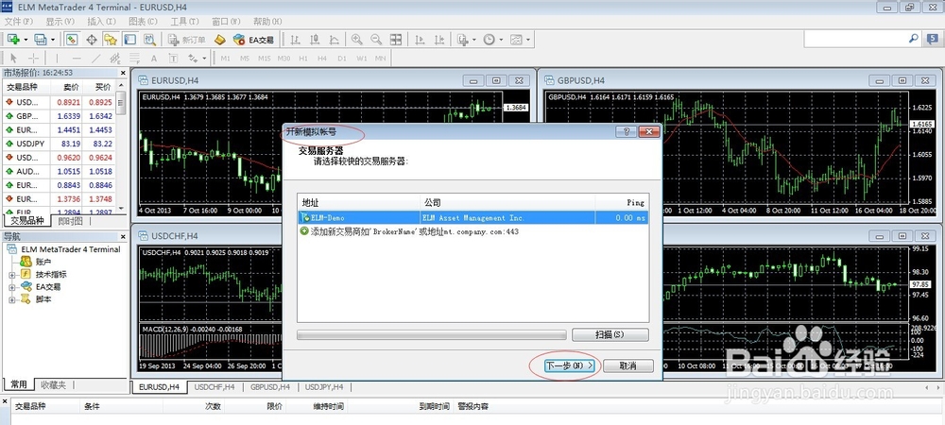The width and height of the screenshot is (945, 425).
Task: Select the H4 timeframe button
Action: click(322, 59)
